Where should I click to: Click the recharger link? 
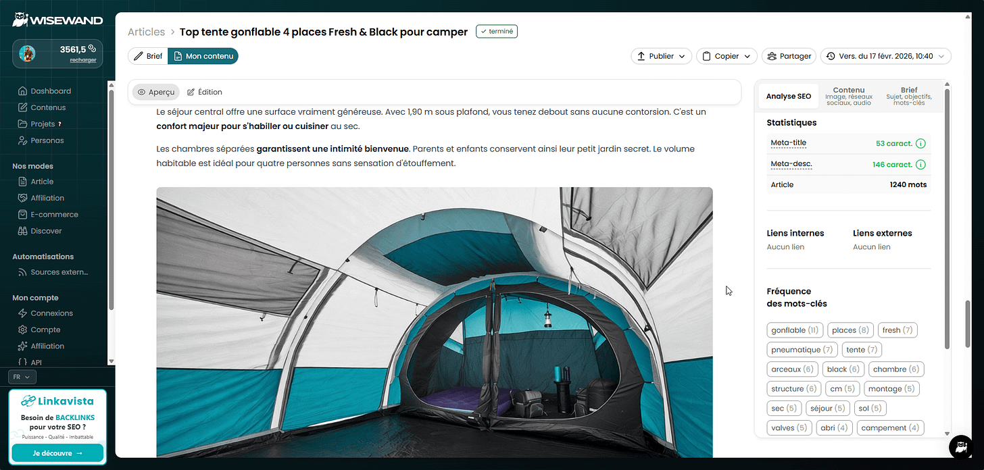(x=83, y=60)
